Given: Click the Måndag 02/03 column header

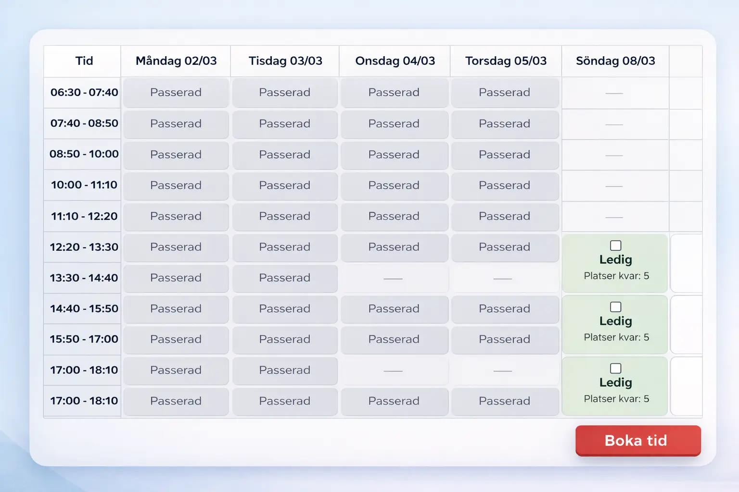Looking at the screenshot, I should pos(176,61).
